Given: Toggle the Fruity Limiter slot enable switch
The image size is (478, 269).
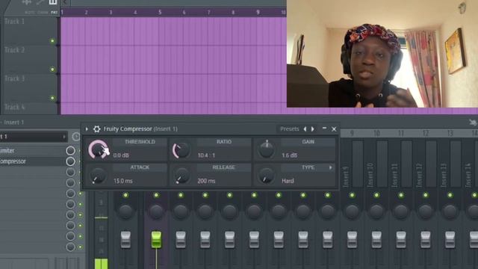Looking at the screenshot, I should click(70, 151).
